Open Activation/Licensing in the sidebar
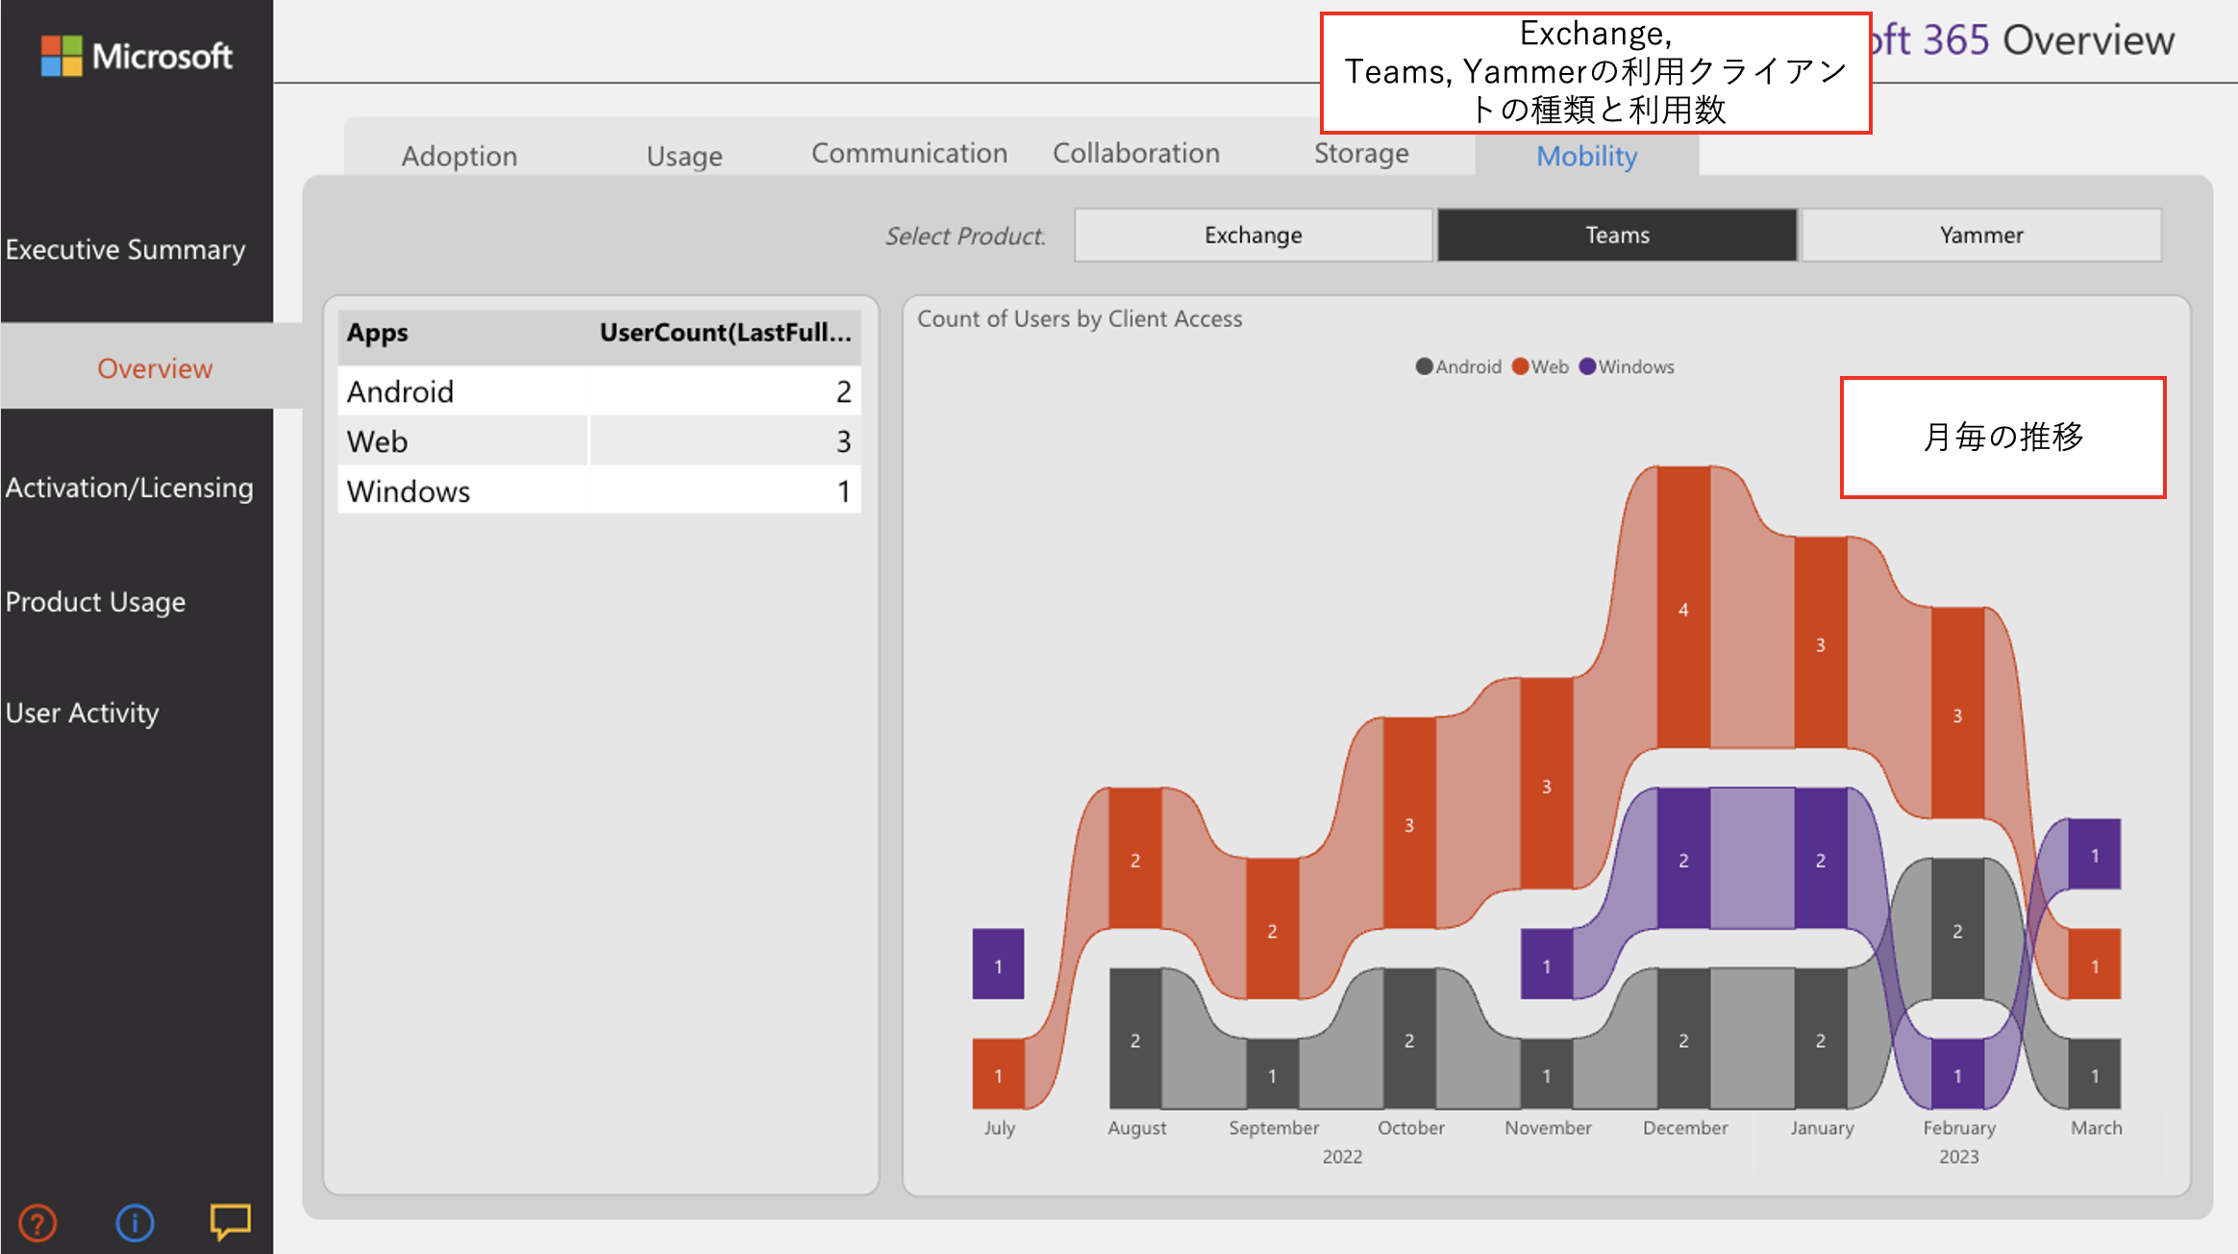This screenshot has width=2238, height=1254. point(129,488)
